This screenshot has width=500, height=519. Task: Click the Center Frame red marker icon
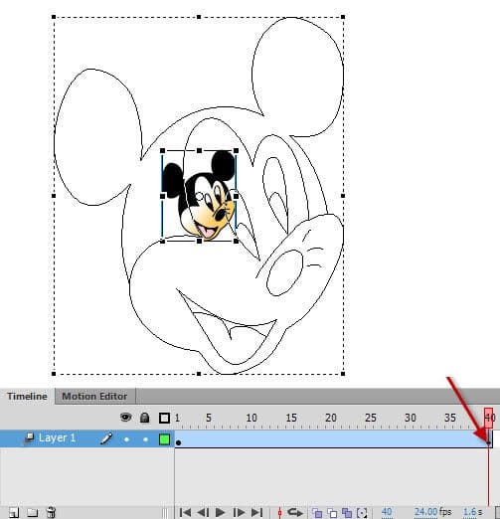point(279,513)
